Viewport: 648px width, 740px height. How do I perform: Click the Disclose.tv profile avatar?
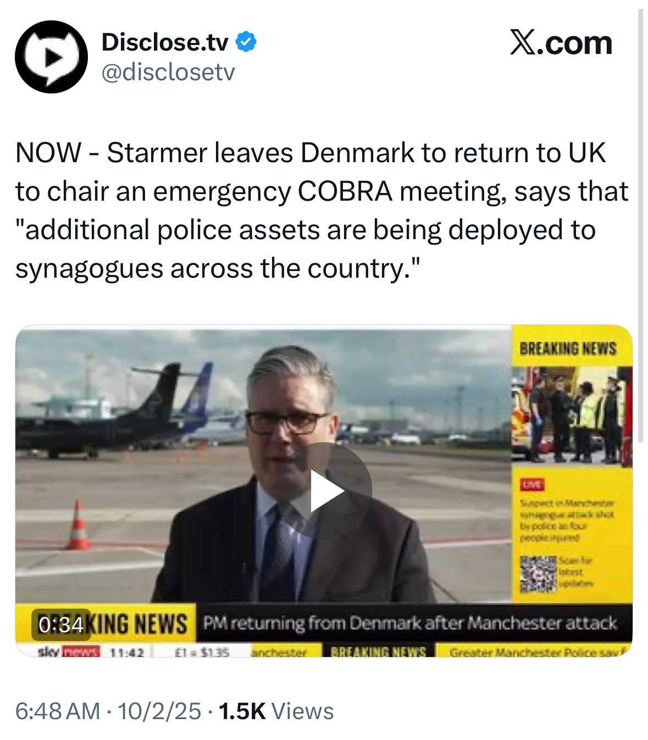tap(51, 57)
